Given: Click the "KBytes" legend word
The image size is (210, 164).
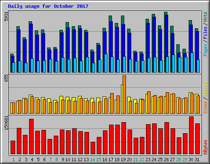Looking at the screenshot, I should point(205,147).
